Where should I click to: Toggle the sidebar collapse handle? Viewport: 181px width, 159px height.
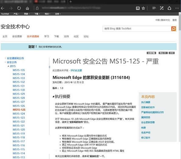pos(50,67)
